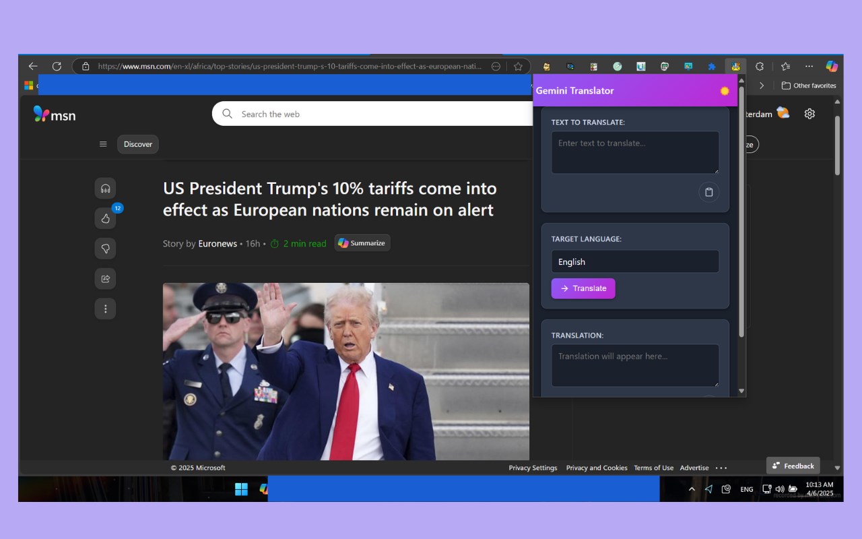Open site info via the lock icon
The image size is (862, 539).
[85, 66]
